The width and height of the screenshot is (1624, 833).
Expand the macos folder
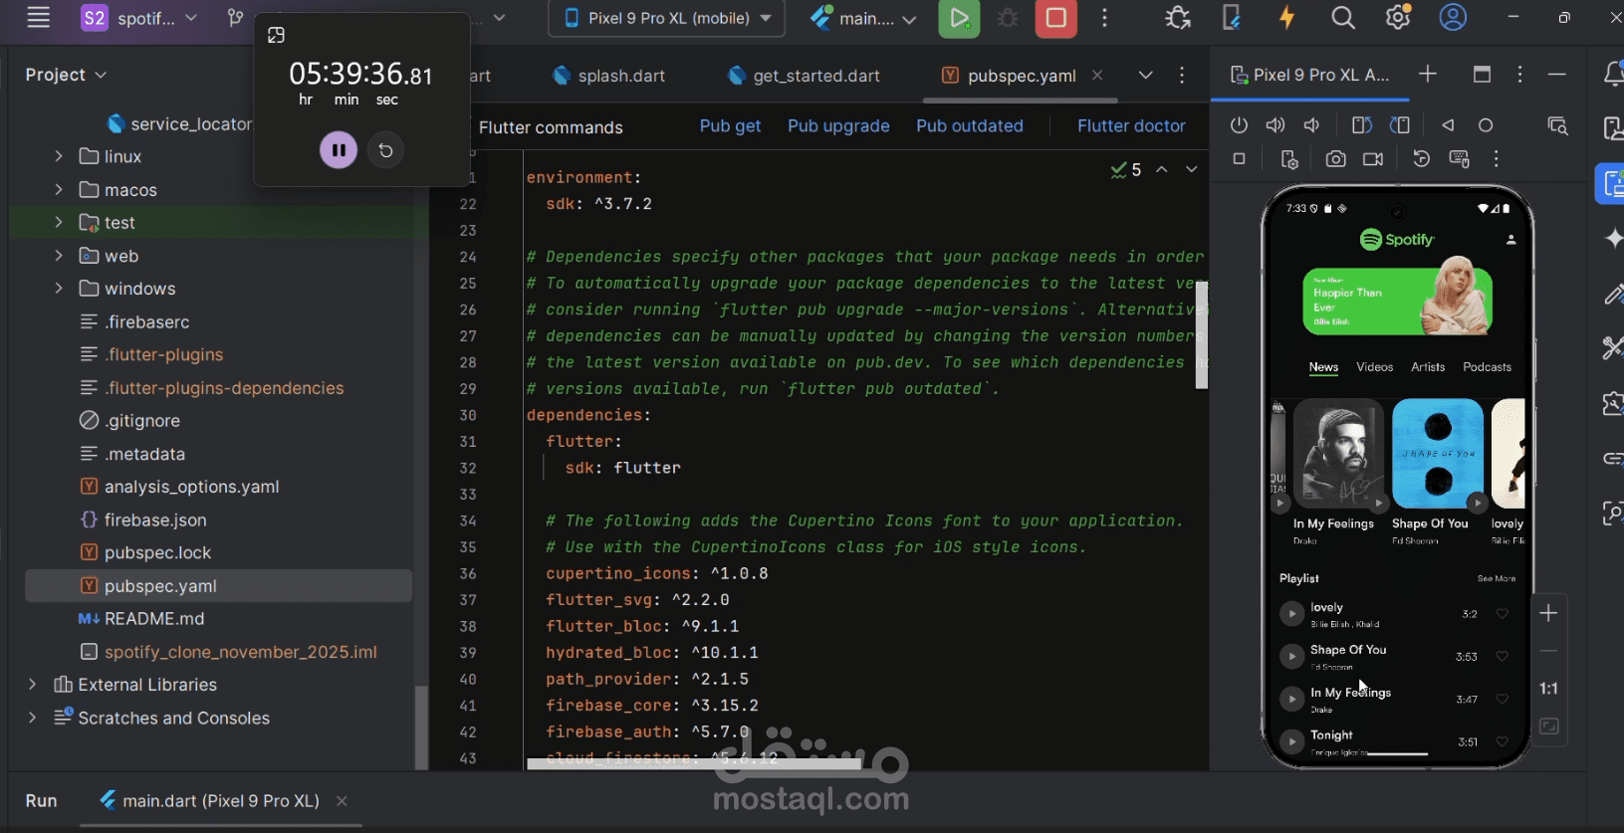(x=59, y=189)
